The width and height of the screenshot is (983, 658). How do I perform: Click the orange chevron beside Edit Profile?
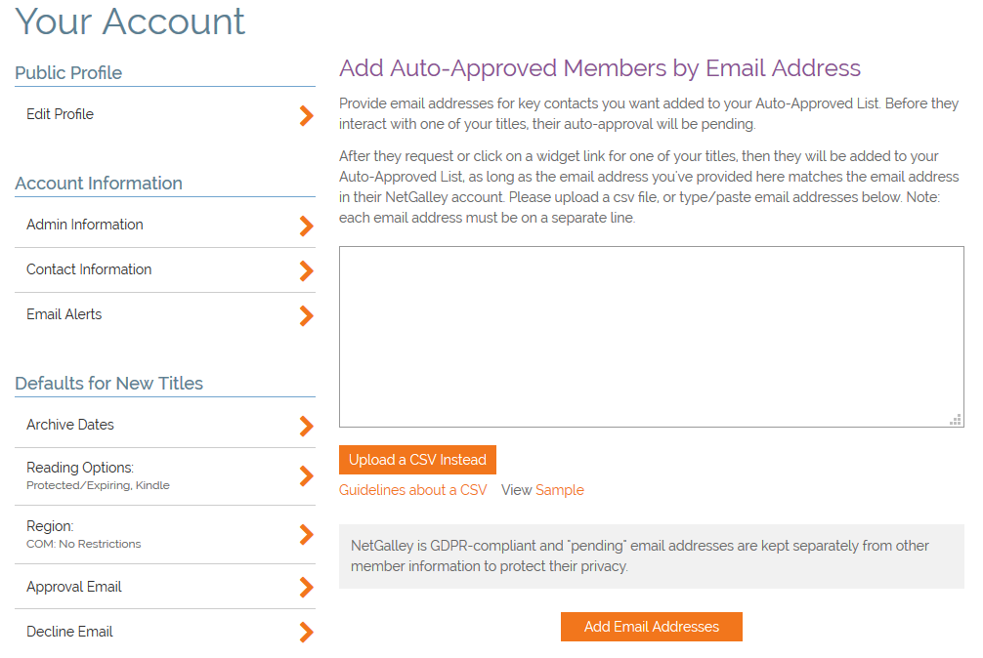pyautogui.click(x=306, y=115)
